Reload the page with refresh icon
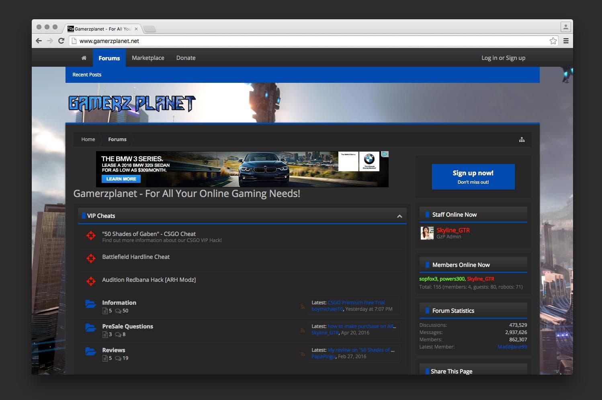This screenshot has height=400, width=602. (61, 41)
